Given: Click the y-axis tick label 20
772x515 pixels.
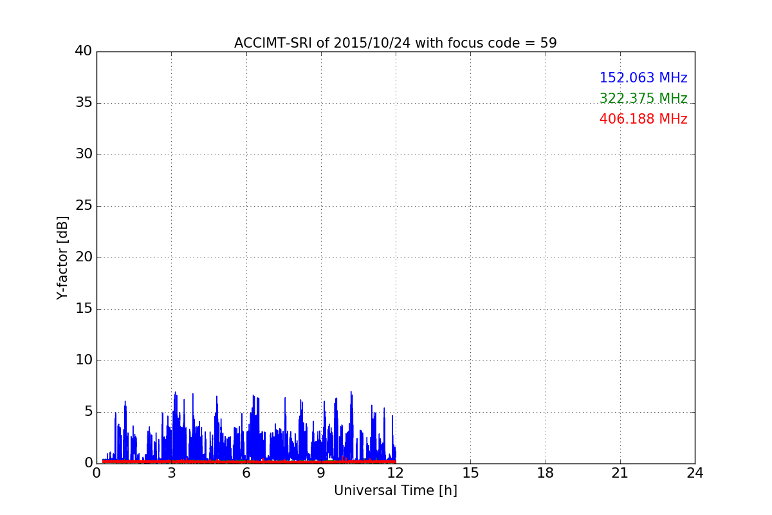Looking at the screenshot, I should tap(84, 257).
